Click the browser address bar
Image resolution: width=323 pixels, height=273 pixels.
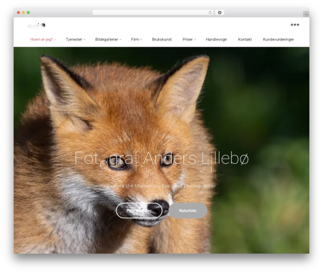(x=153, y=13)
